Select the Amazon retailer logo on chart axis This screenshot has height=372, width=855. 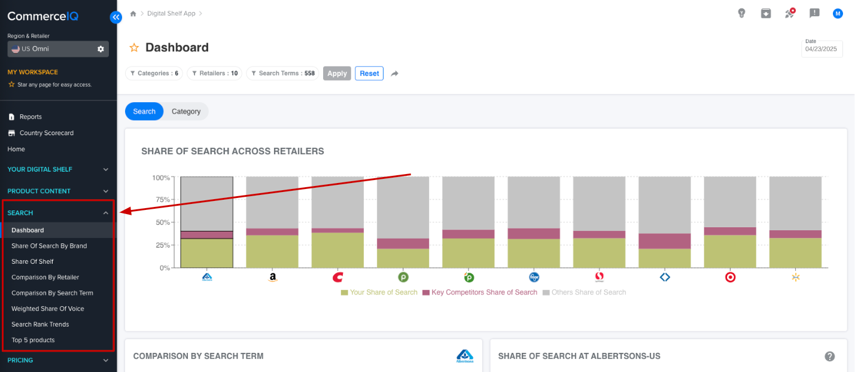(x=273, y=278)
